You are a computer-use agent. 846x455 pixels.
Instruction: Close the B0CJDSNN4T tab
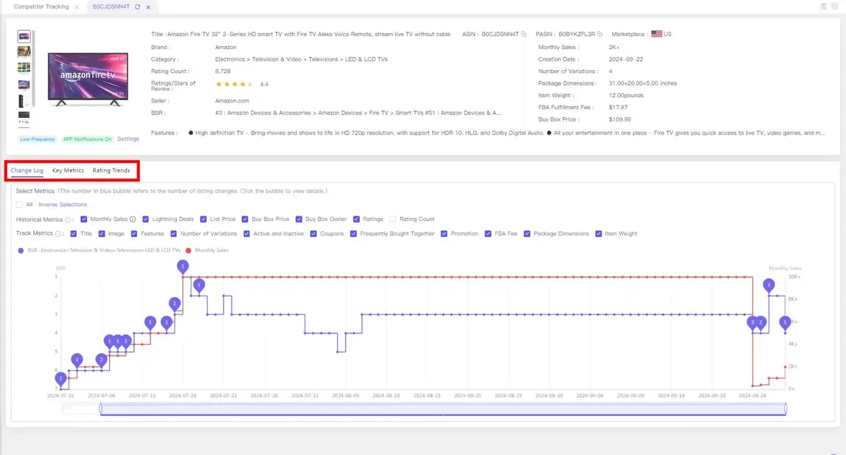point(148,7)
